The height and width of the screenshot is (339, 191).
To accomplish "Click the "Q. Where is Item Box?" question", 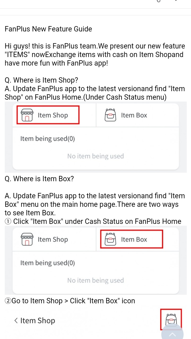I will [x=39, y=179].
